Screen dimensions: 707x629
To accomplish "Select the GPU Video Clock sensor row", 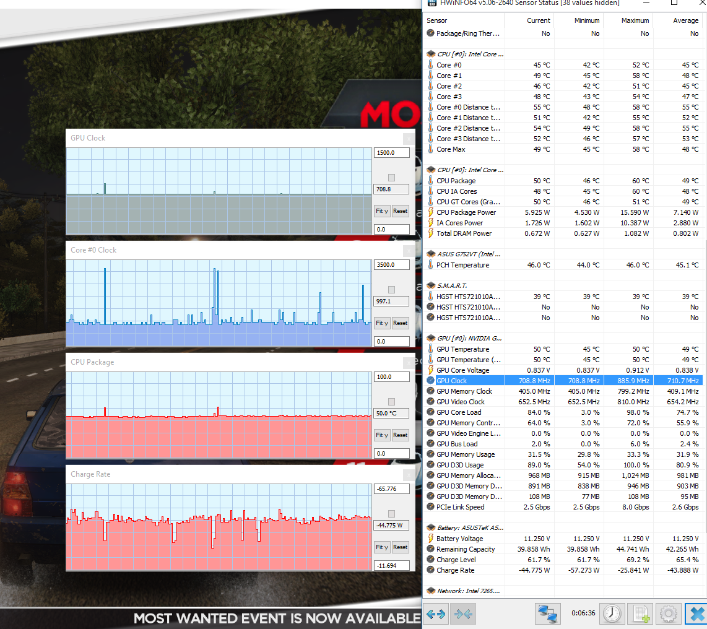I will tap(563, 402).
